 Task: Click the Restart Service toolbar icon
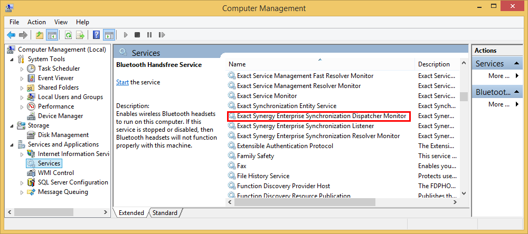point(162,35)
